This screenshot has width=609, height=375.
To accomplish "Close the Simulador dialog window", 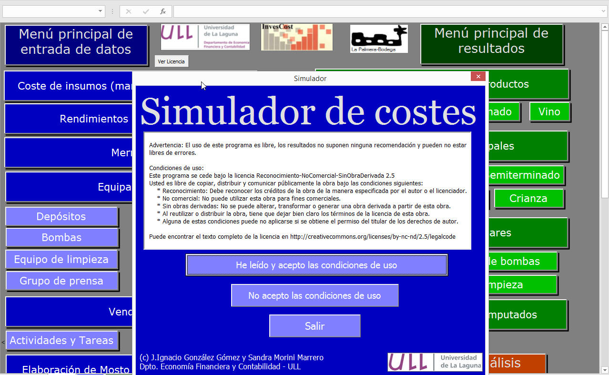I will coord(478,76).
